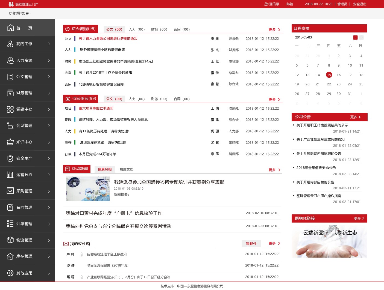Click 写邮件 button in inbox
The image size is (384, 290).
(251, 244)
